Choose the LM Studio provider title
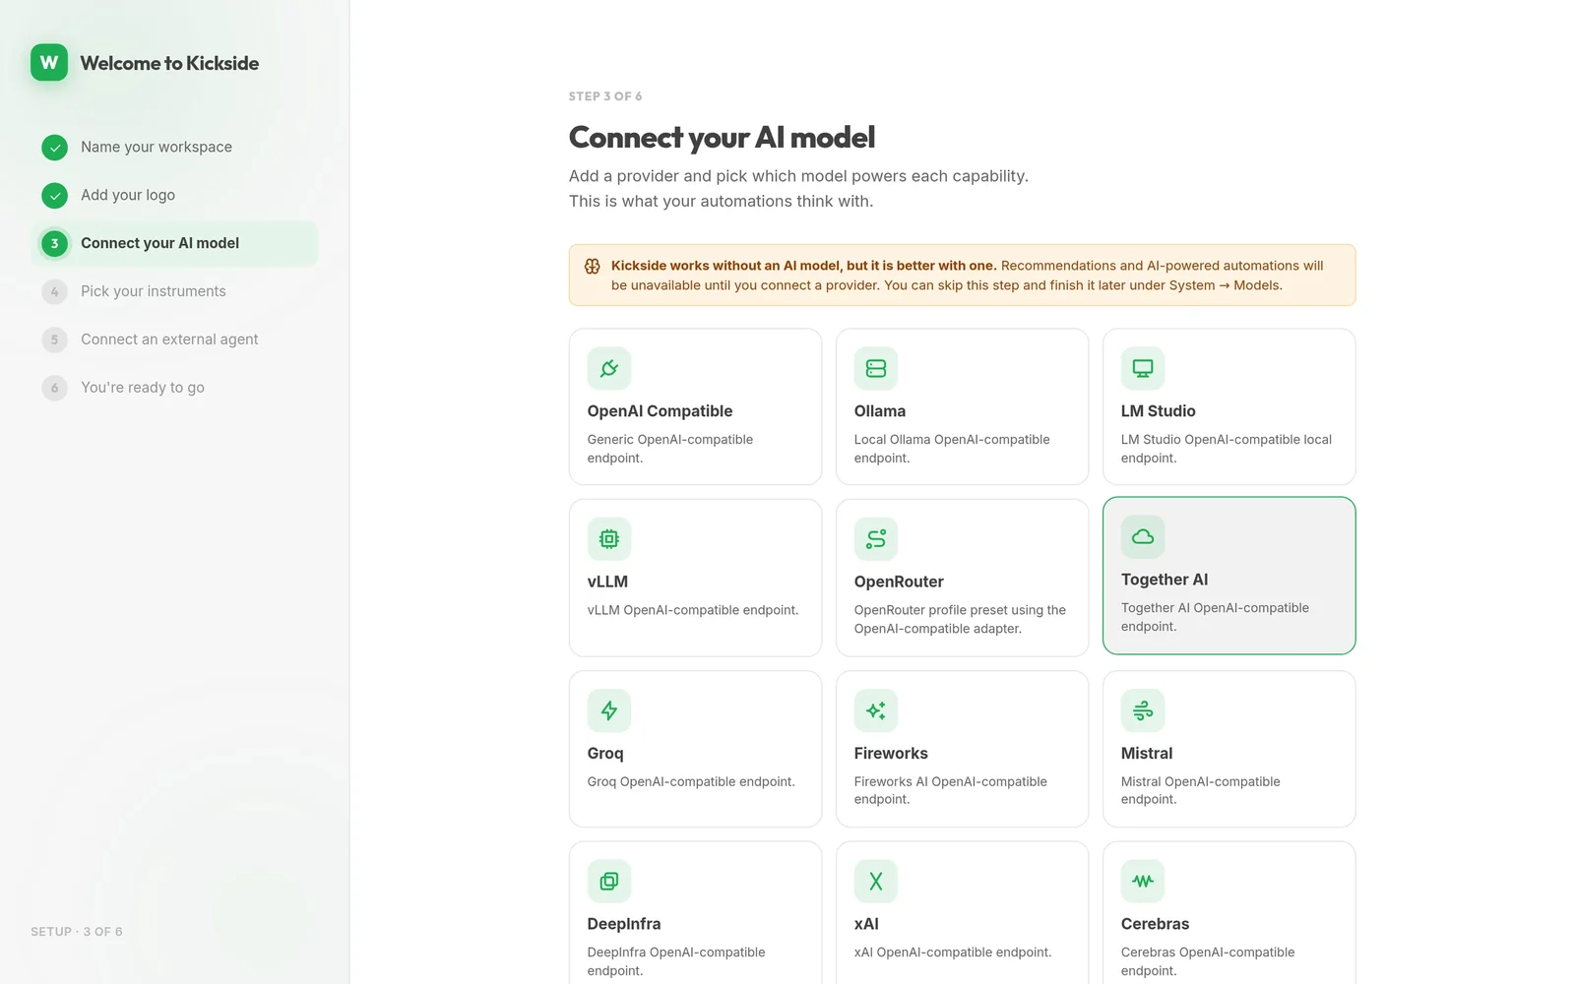Screen dimensions: 1575x984 [x=1159, y=411]
